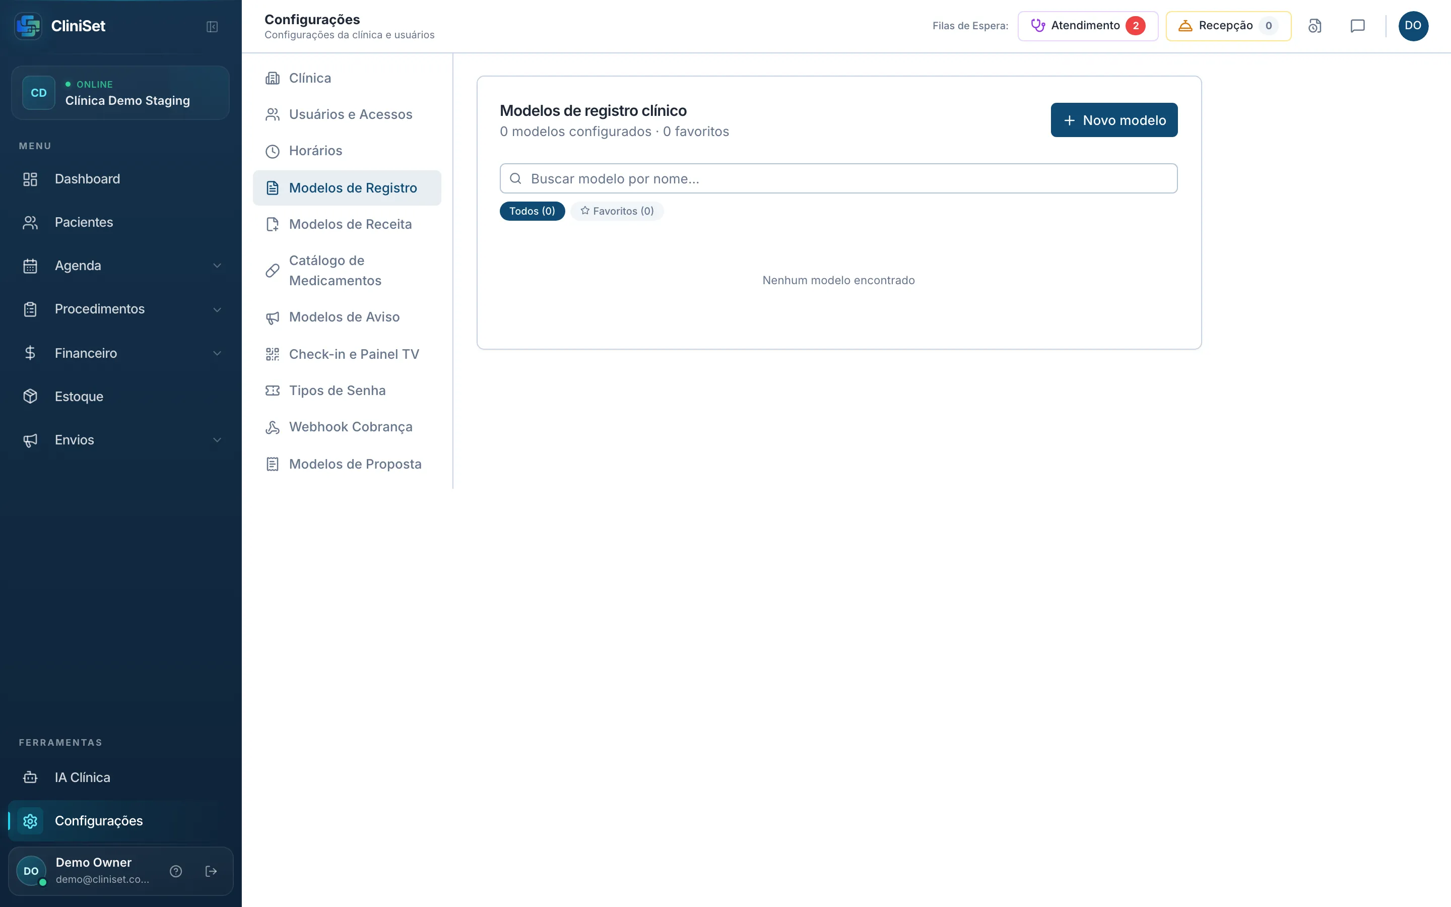Click the Catálogo de Medicamentos pill icon
Image resolution: width=1451 pixels, height=907 pixels.
point(272,271)
